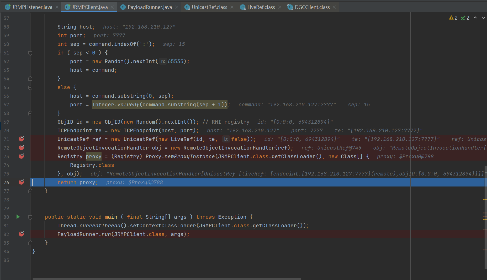Click PayloadRunner.java file type icon
The image size is (487, 280).
pyautogui.click(x=123, y=7)
